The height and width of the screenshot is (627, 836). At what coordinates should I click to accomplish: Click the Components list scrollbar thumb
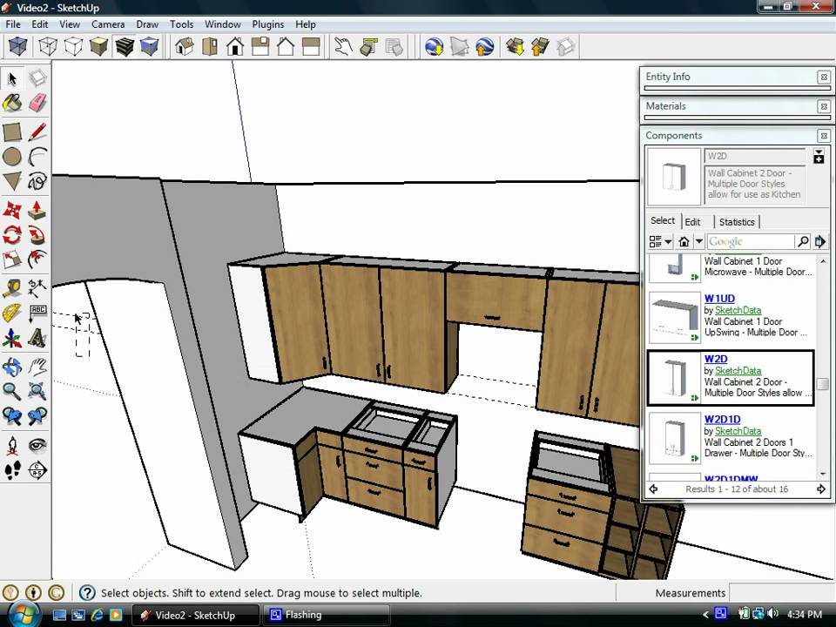click(822, 384)
